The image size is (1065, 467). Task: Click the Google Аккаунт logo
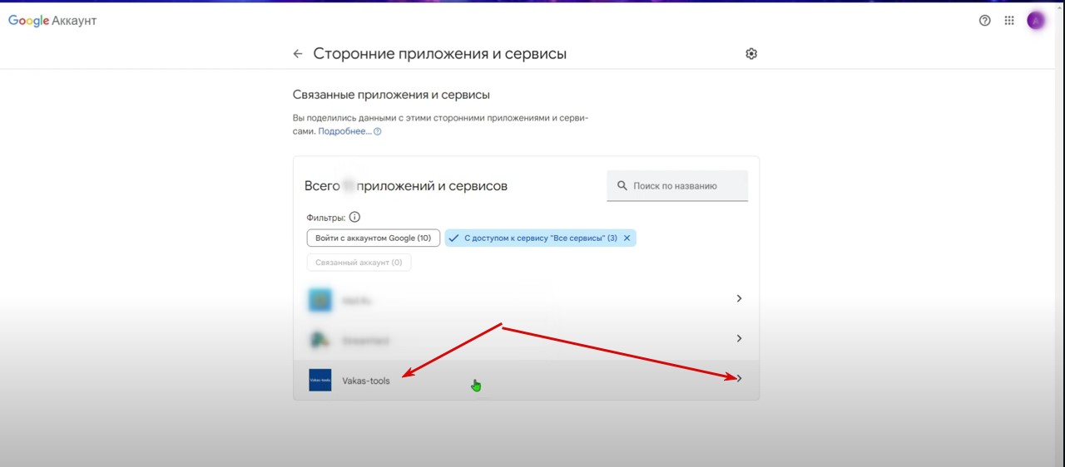pyautogui.click(x=52, y=21)
